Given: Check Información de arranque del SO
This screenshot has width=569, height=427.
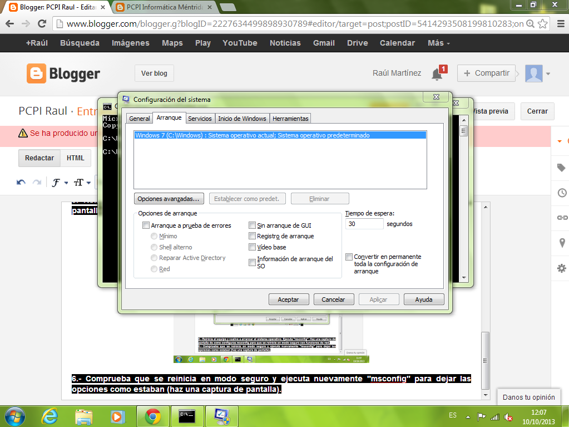Looking at the screenshot, I should (x=252, y=262).
